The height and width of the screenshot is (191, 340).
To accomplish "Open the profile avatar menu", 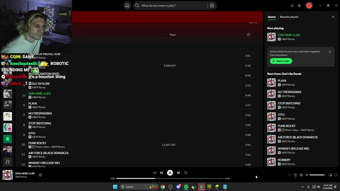I will [x=309, y=6].
